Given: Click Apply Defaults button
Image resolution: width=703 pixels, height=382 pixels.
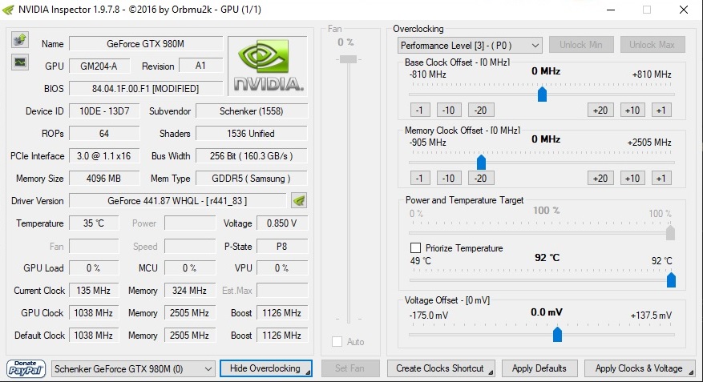Looking at the screenshot, I should 539,368.
